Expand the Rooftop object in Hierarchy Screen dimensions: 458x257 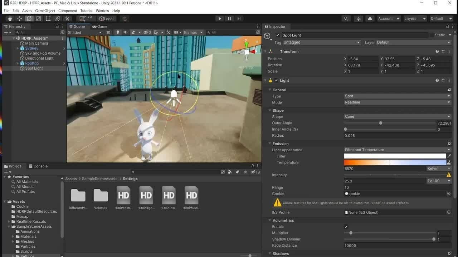pos(18,63)
